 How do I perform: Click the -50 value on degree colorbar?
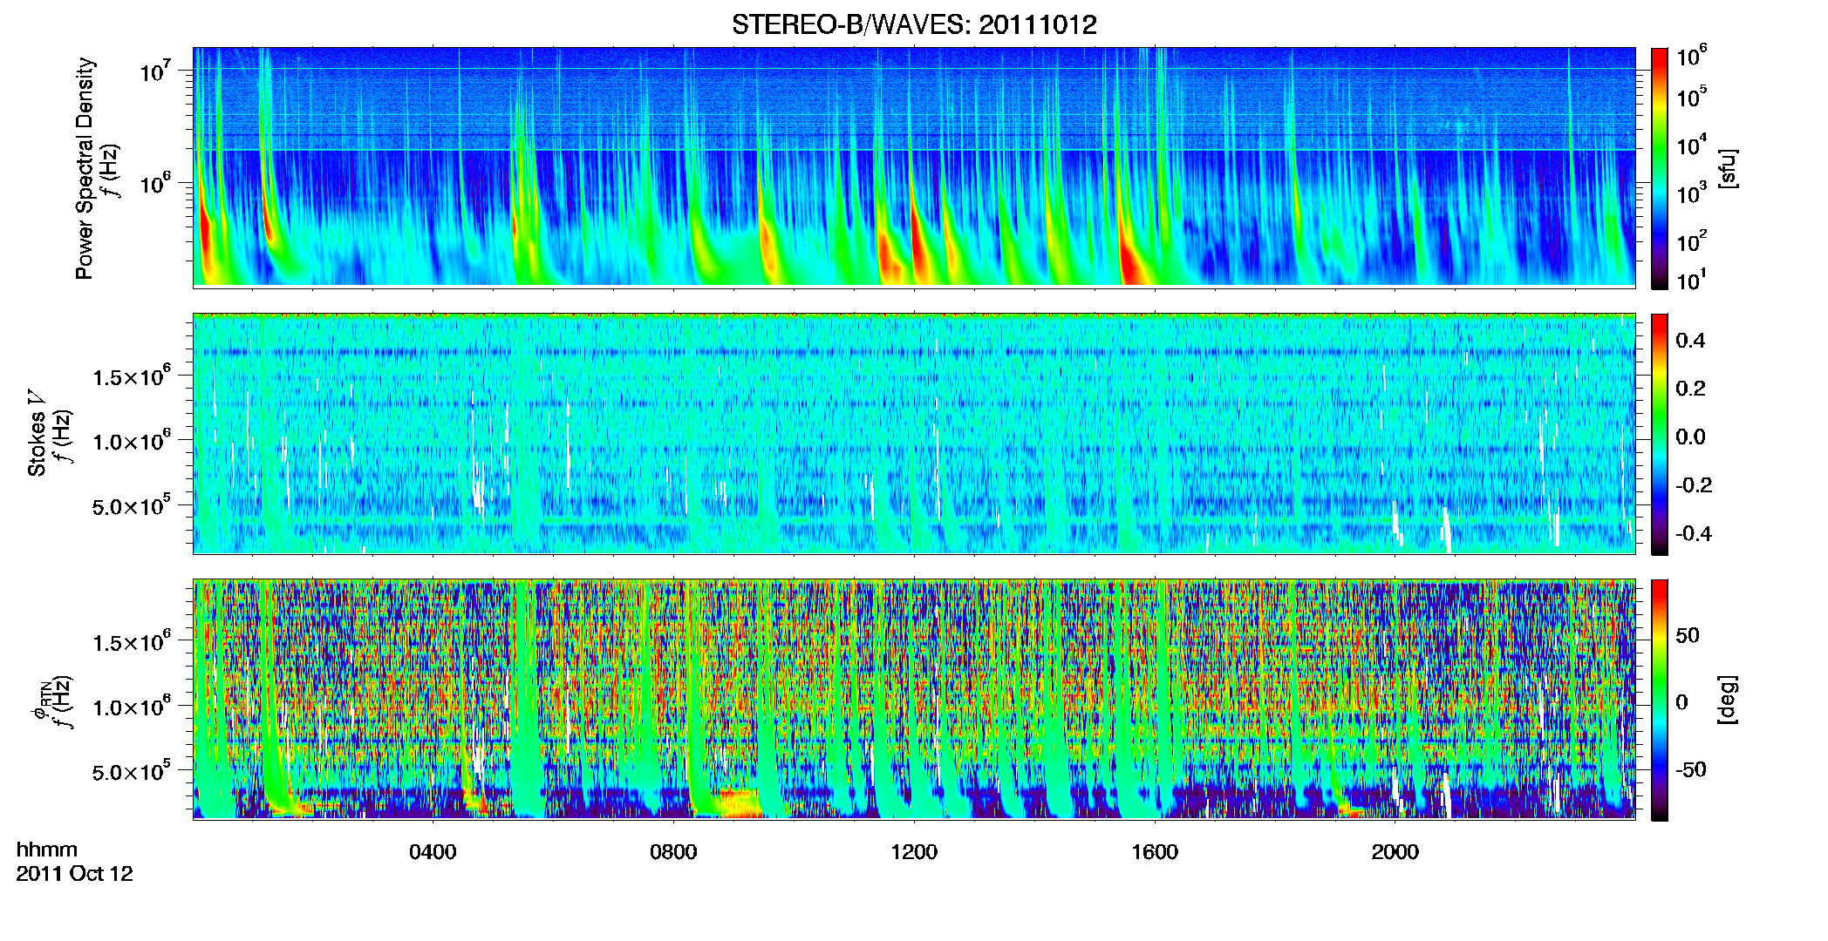1691,769
